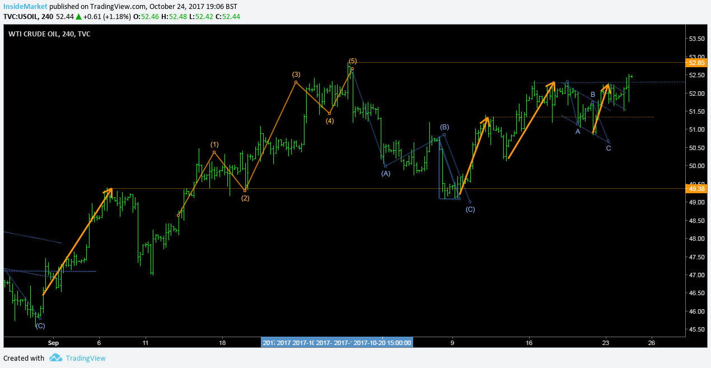This screenshot has height=368, width=711.
Task: Select the corrective wave (A) label
Action: [x=386, y=174]
